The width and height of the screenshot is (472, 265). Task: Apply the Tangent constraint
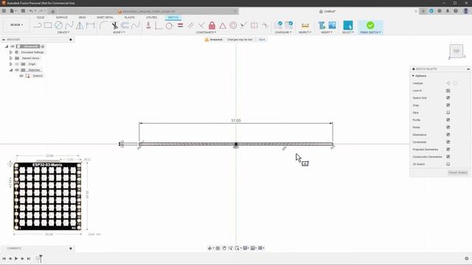169,26
